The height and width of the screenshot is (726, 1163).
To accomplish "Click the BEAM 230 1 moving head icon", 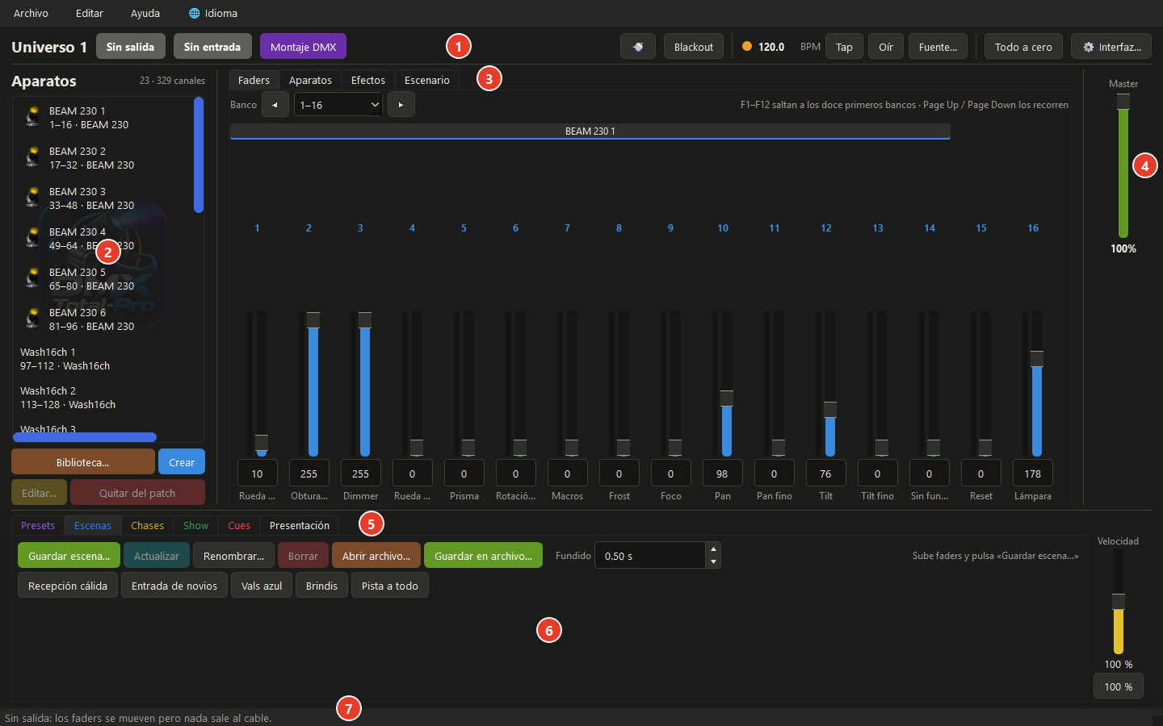I will click(x=32, y=117).
